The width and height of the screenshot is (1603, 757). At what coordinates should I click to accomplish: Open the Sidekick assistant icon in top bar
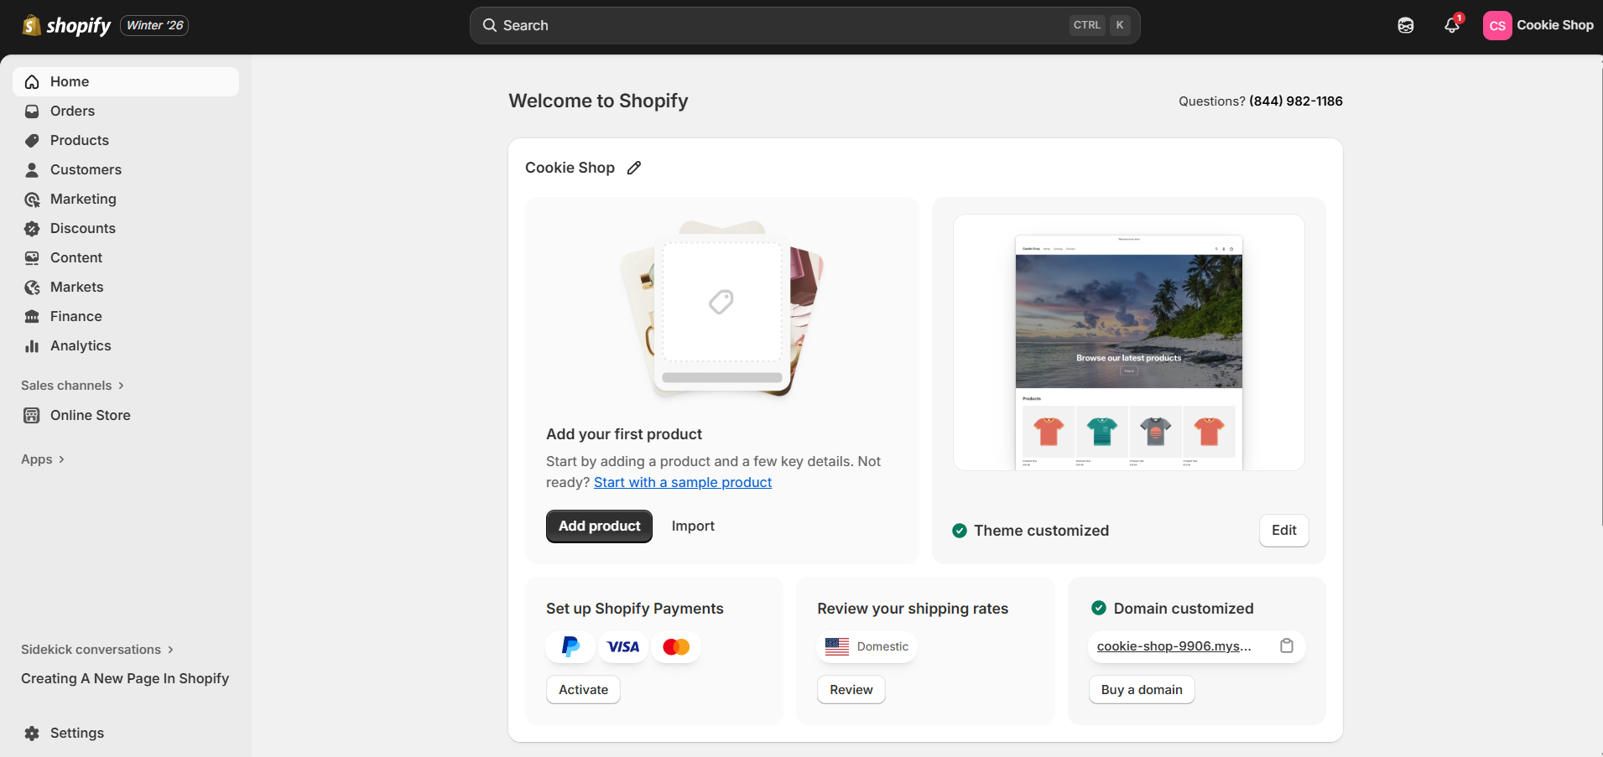(1406, 25)
